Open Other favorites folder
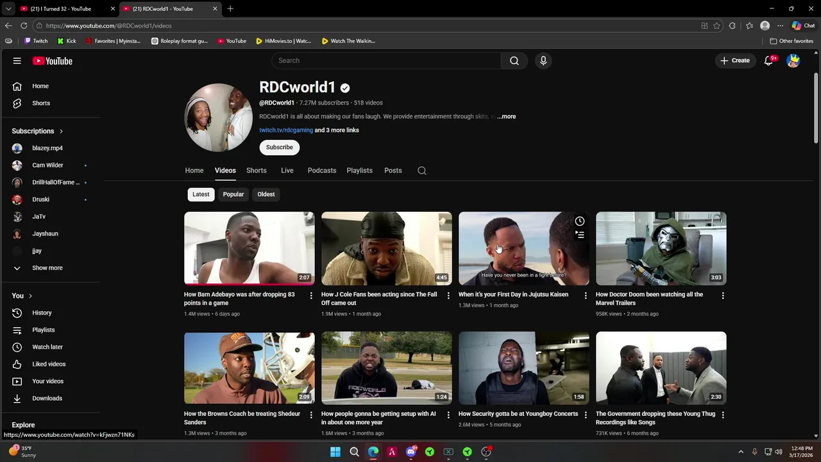Image resolution: width=821 pixels, height=462 pixels. point(791,41)
